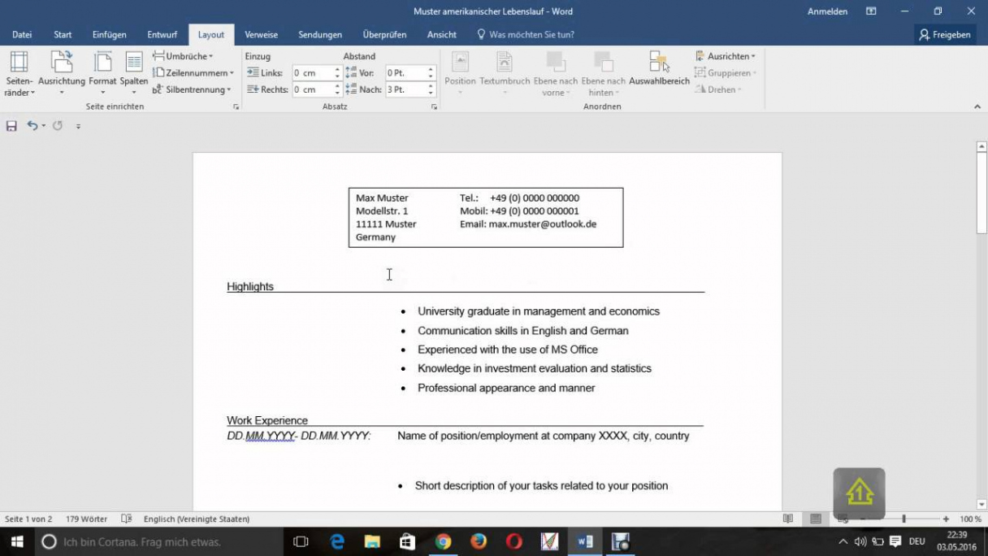
Task: Click the Freigeben share button
Action: pos(945,35)
